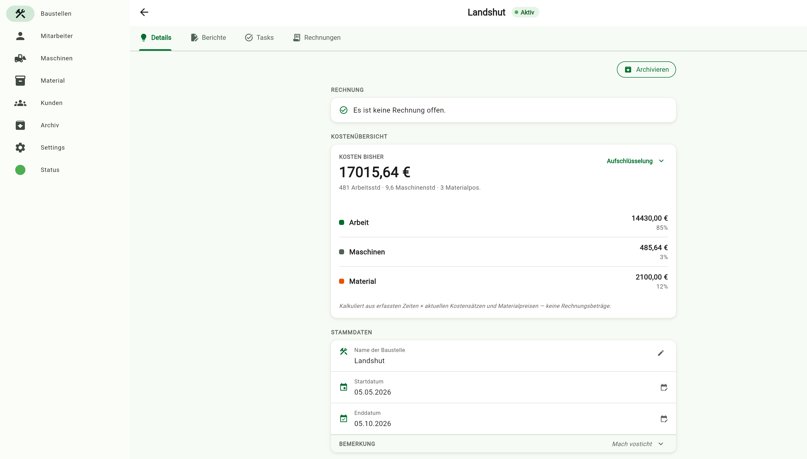The height and width of the screenshot is (459, 807).
Task: Select the Maschinen cost row label
Action: (367, 252)
